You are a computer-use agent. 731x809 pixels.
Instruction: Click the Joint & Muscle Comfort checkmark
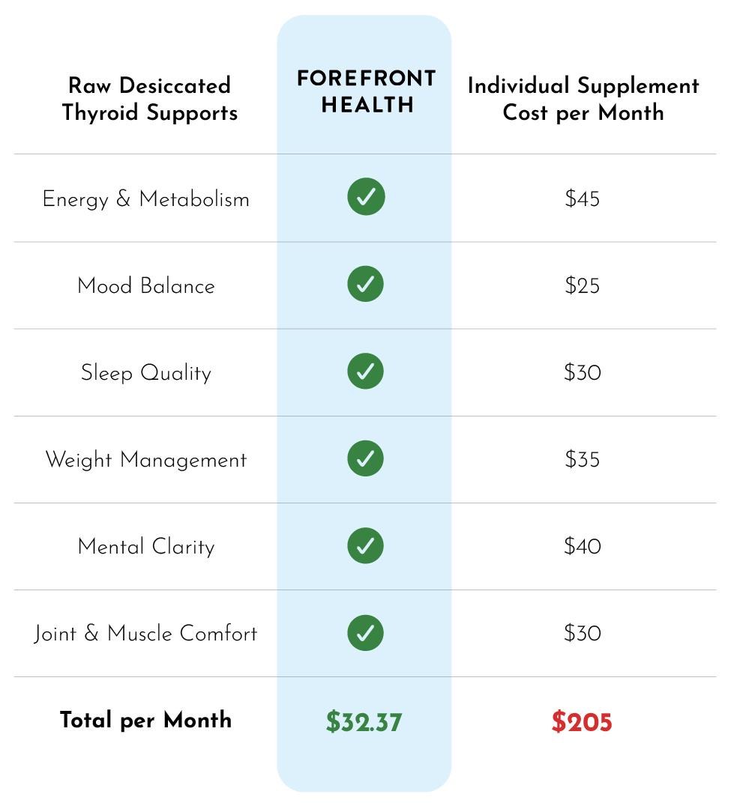pos(366,632)
